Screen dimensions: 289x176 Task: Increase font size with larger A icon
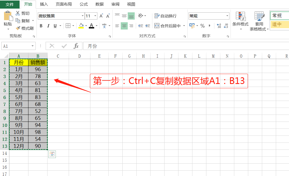pyautogui.click(x=101, y=16)
